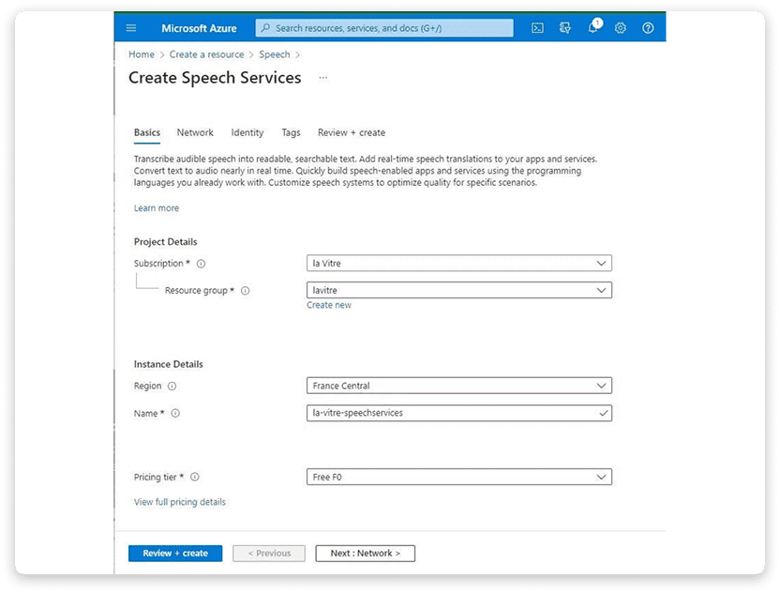Switch to the Review + create tab

pyautogui.click(x=352, y=133)
